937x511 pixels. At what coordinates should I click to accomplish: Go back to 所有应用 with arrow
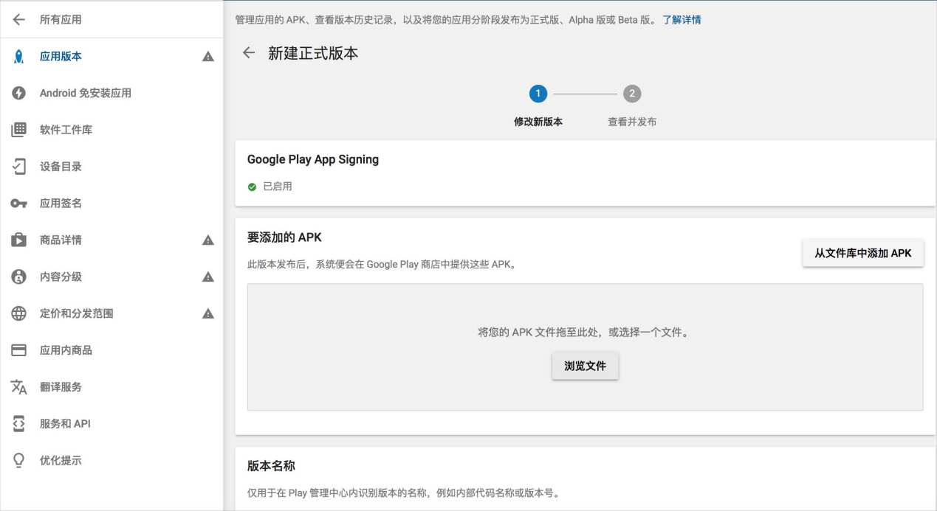pos(18,20)
